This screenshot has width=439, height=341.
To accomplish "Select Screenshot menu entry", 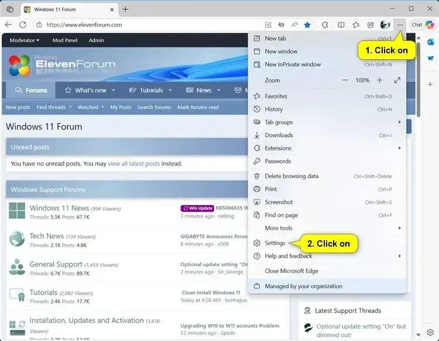I will click(x=327, y=202).
